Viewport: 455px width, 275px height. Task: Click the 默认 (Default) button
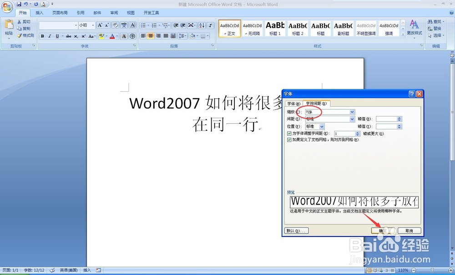pyautogui.click(x=297, y=231)
